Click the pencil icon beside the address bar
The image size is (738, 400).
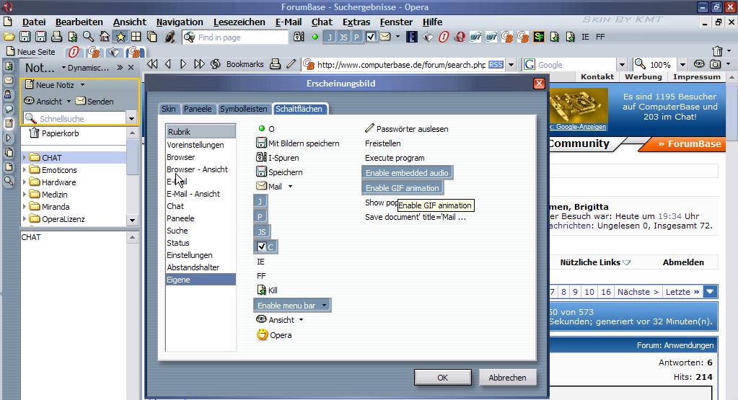tap(291, 64)
